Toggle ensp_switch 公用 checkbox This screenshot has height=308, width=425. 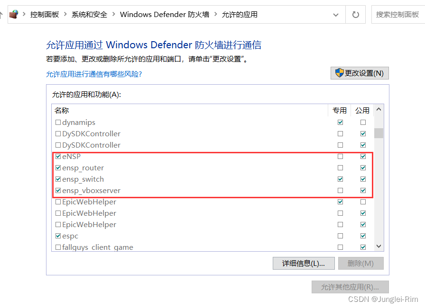363,179
